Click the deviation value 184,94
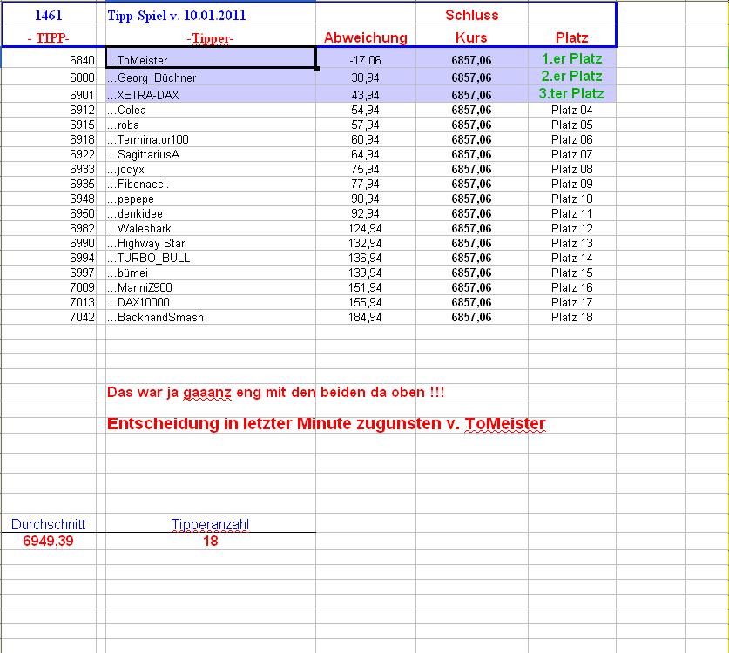 pyautogui.click(x=365, y=318)
